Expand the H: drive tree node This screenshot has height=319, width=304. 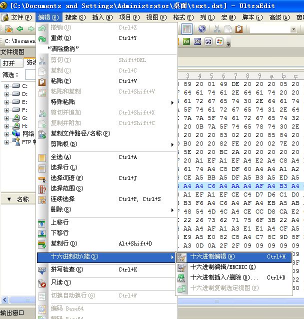6,126
